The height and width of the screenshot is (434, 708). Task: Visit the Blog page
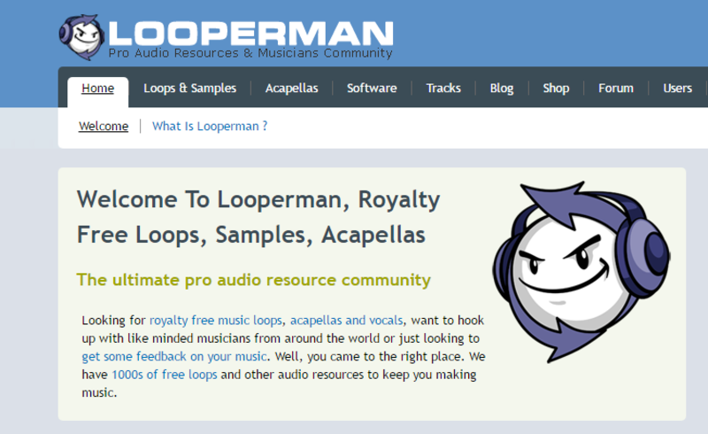pos(502,89)
